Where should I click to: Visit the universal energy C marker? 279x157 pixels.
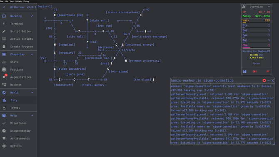click(122, 45)
